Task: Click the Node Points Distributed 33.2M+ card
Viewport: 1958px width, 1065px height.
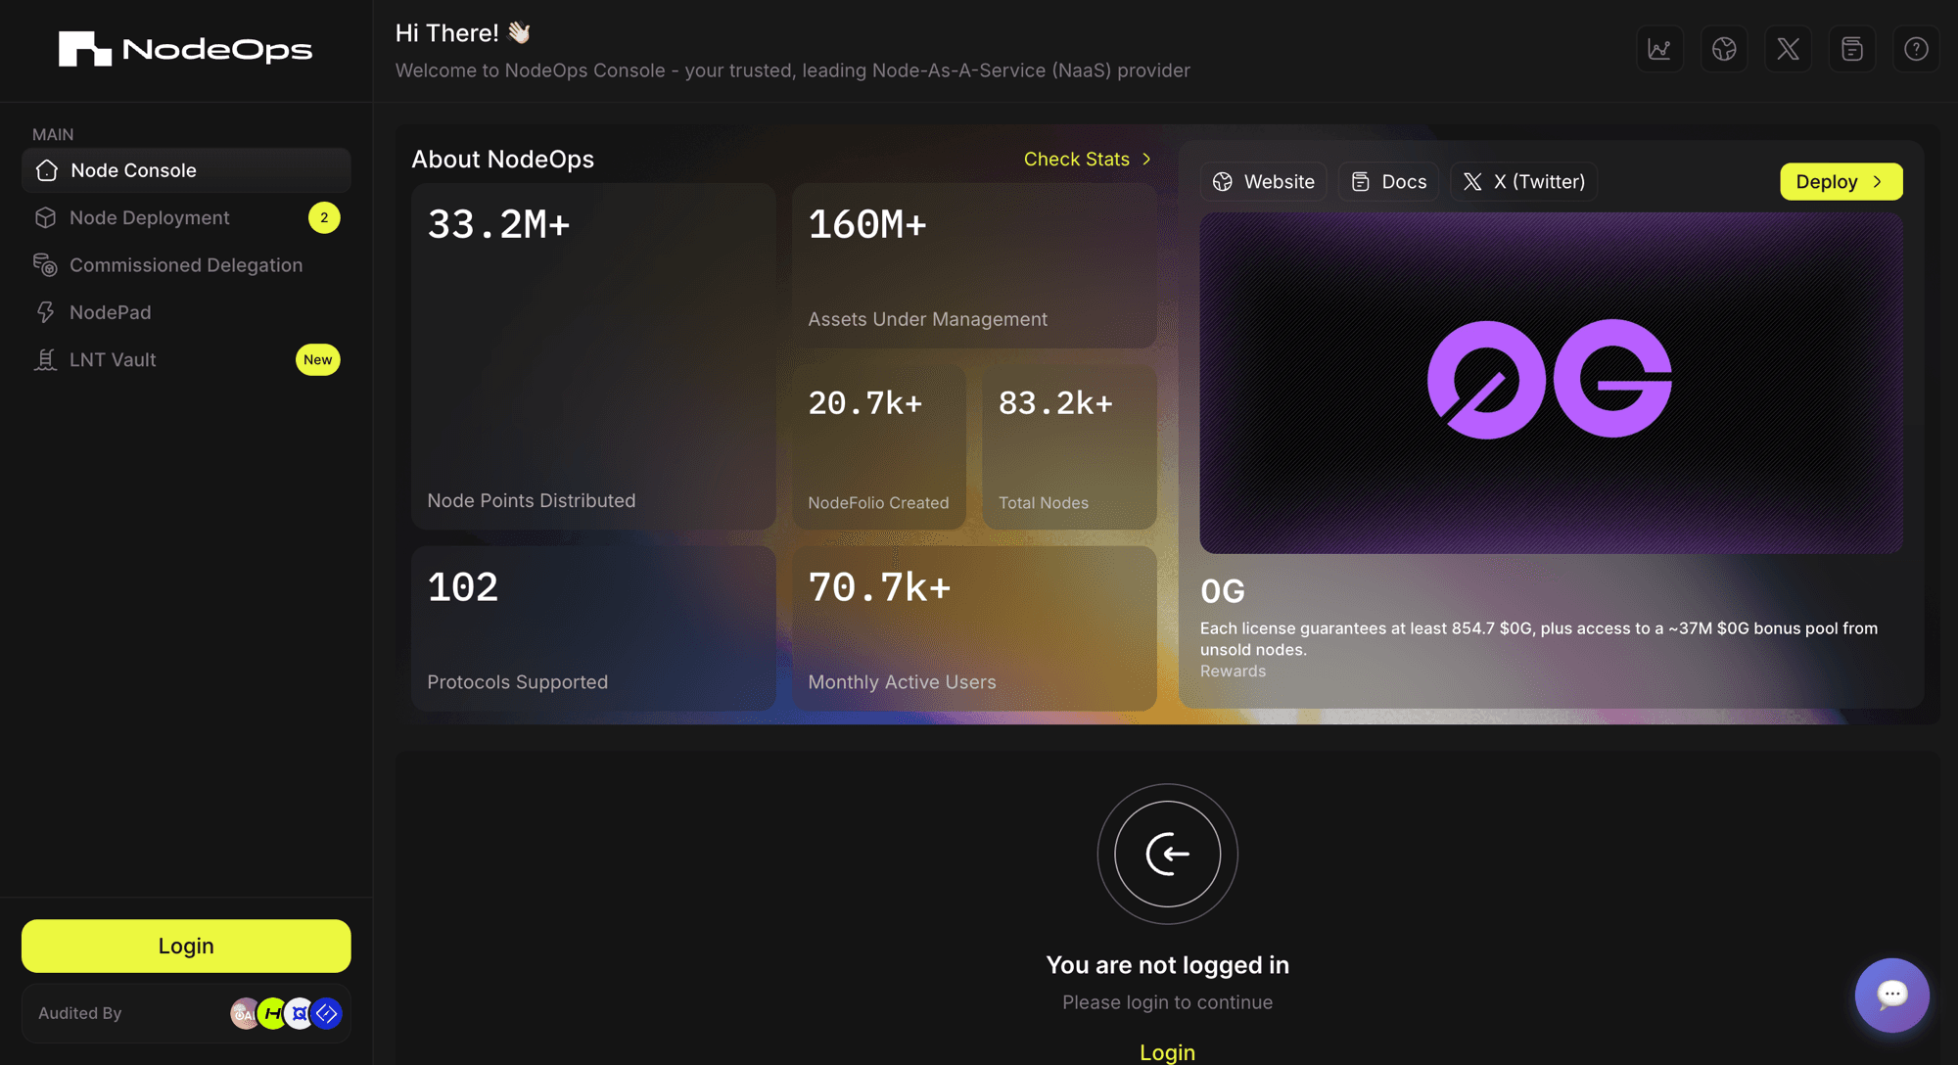Action: tap(593, 356)
